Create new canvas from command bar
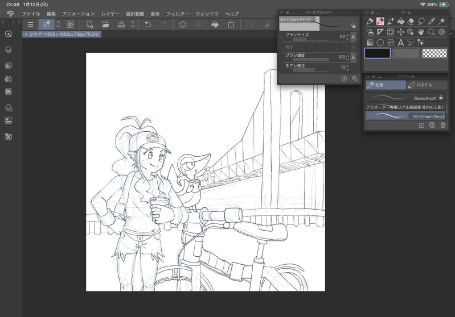Viewport: 455px width, 317px height. [89, 24]
